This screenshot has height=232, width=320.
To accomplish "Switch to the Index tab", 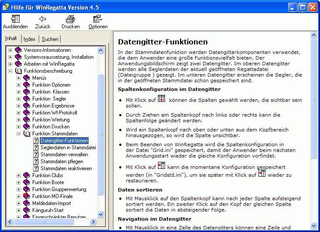I will [x=30, y=39].
